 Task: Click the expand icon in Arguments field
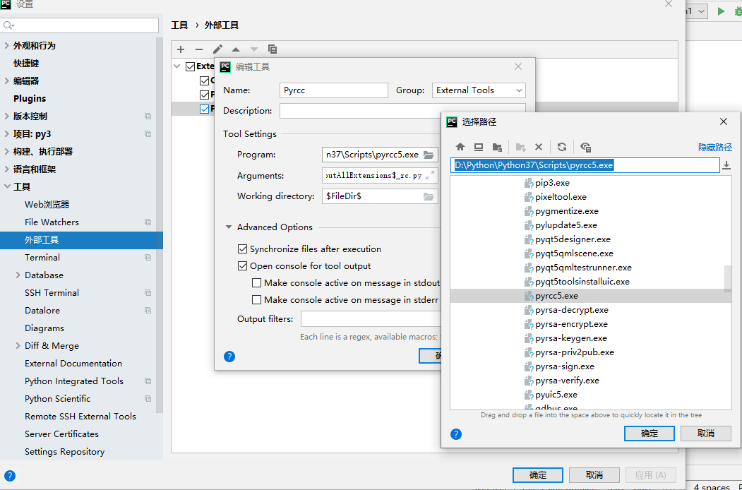coord(430,175)
